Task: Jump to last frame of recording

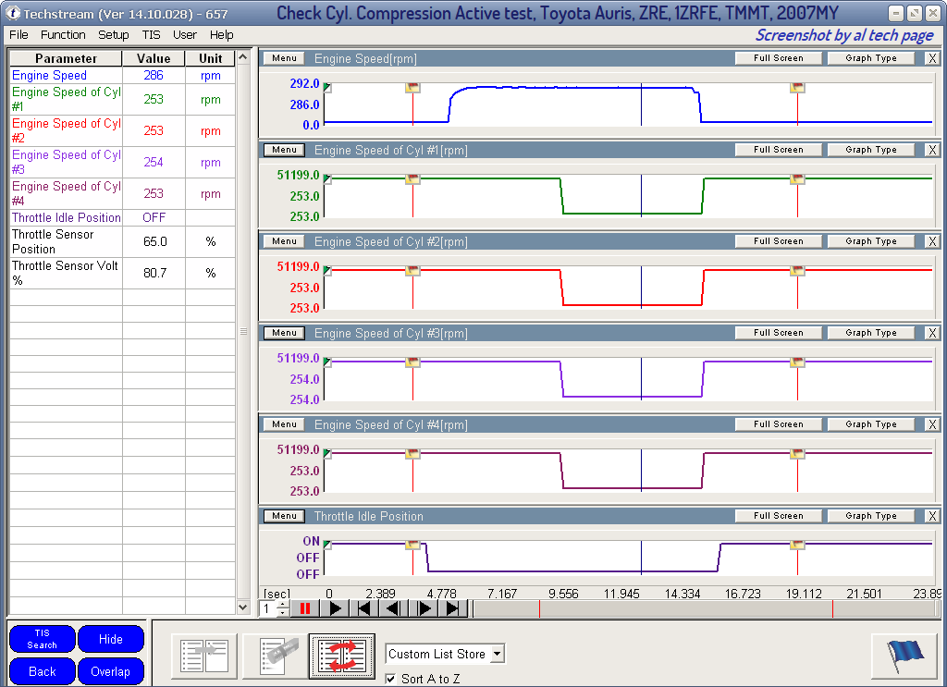Action: click(453, 608)
